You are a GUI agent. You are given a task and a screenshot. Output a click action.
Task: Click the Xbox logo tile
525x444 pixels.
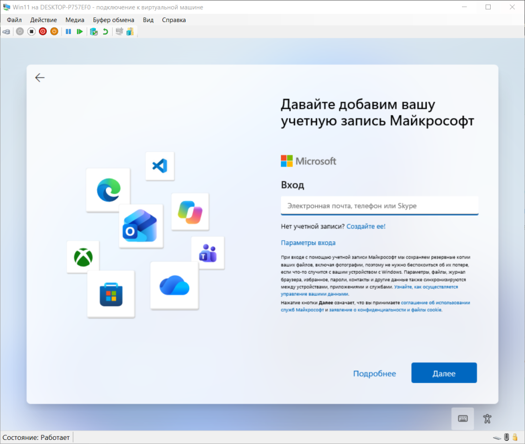[83, 257]
